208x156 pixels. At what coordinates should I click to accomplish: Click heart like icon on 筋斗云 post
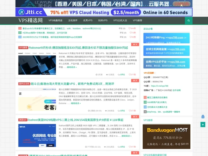[x=130, y=111]
